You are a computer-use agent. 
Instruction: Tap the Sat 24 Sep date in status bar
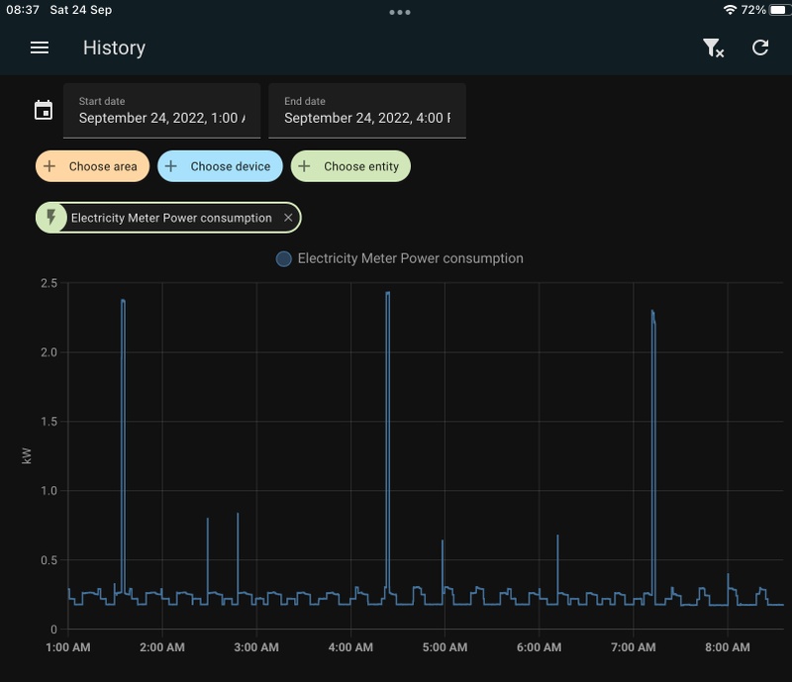click(x=81, y=10)
